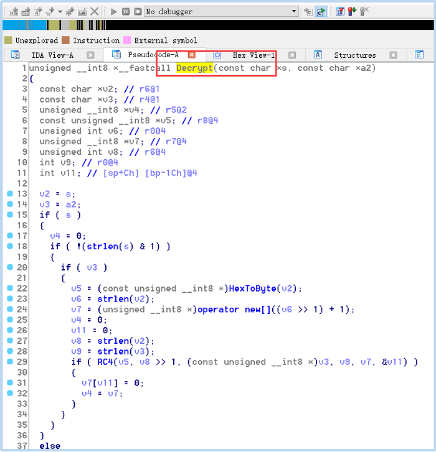436x452 pixels.
Task: Click the add breakpoint traffic-light icon
Action: [x=352, y=12]
